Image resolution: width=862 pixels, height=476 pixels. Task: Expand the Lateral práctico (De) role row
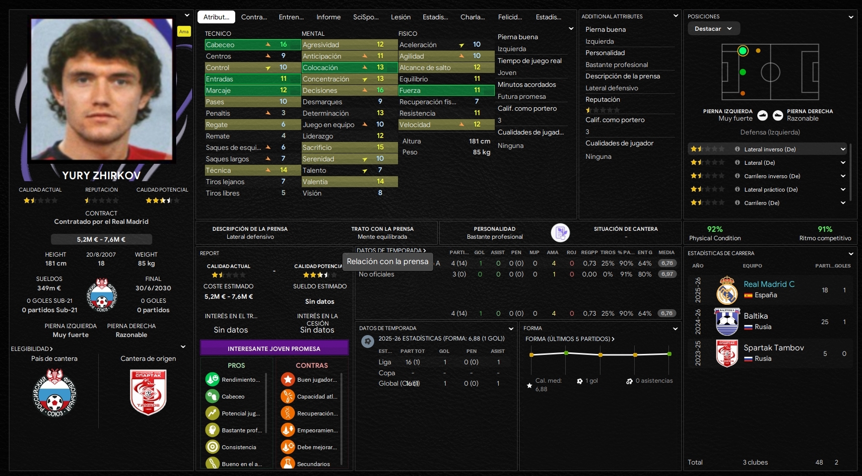843,189
